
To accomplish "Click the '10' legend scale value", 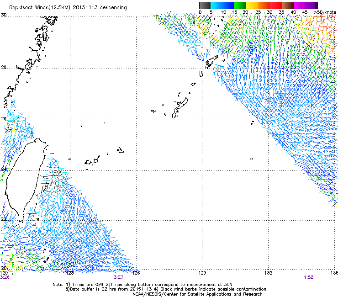I will (x=223, y=12).
